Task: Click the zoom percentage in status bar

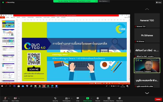Action: click(x=126, y=83)
